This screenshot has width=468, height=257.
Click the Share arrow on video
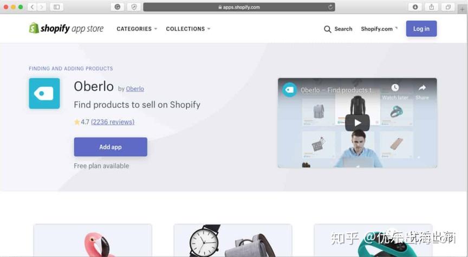(x=422, y=87)
